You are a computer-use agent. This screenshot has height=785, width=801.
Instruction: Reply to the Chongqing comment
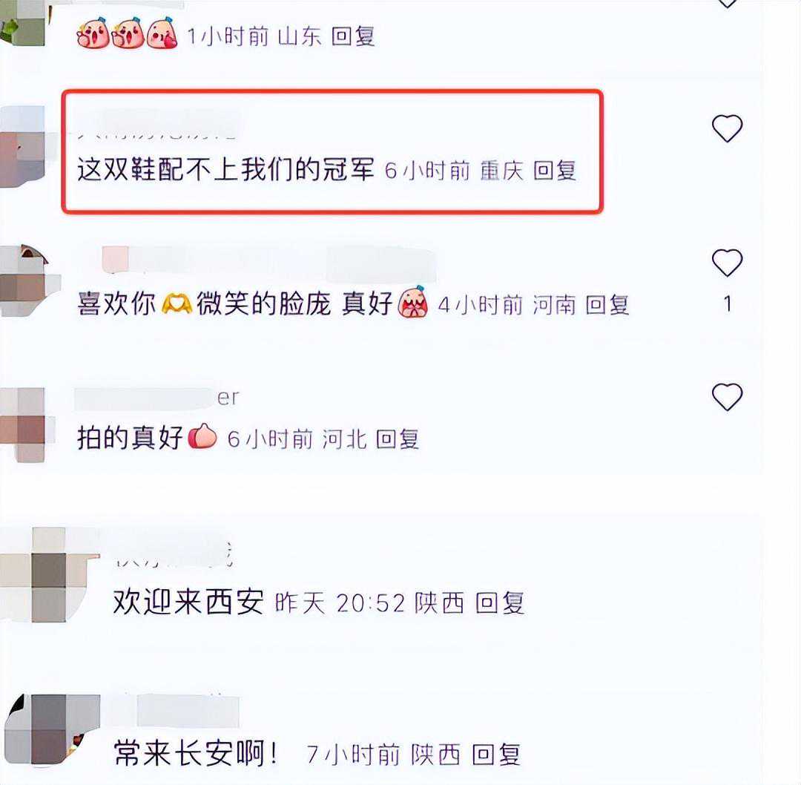555,170
